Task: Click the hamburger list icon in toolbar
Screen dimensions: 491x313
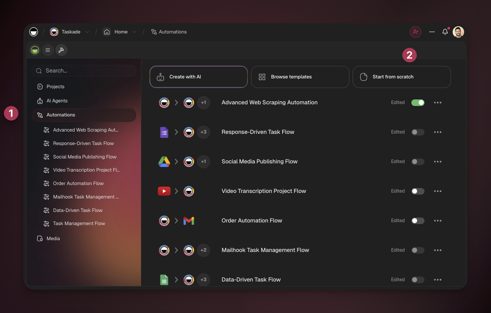Action: point(48,50)
